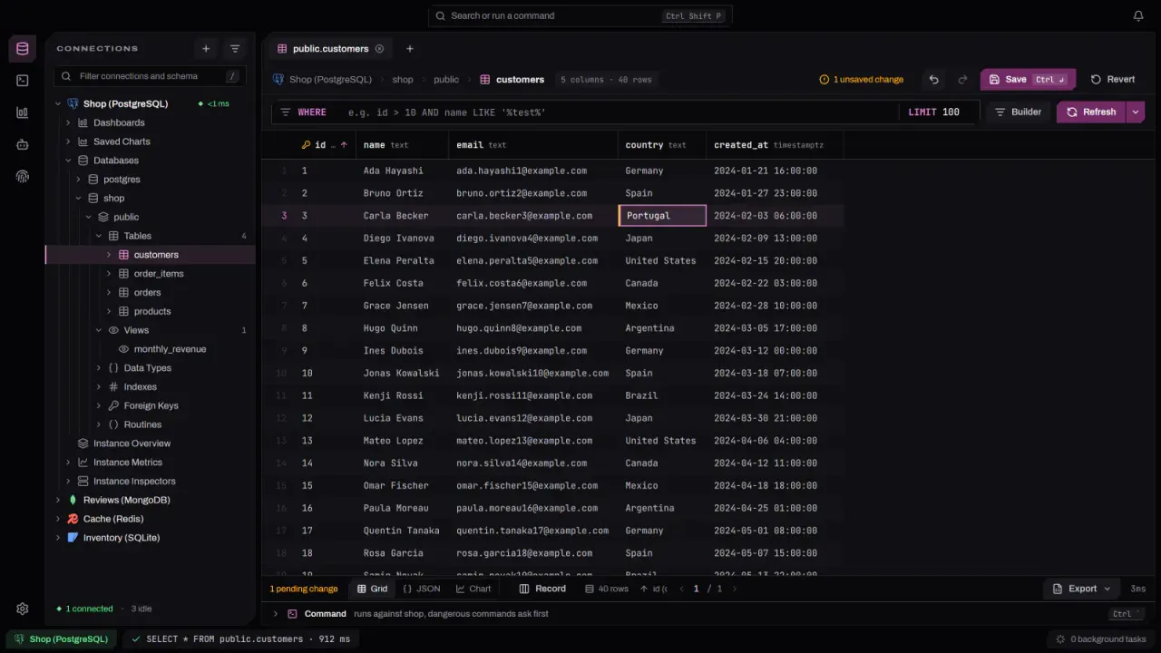Viewport: 1161px width, 653px height.
Task: Click the id column key icon
Action: tap(306, 145)
